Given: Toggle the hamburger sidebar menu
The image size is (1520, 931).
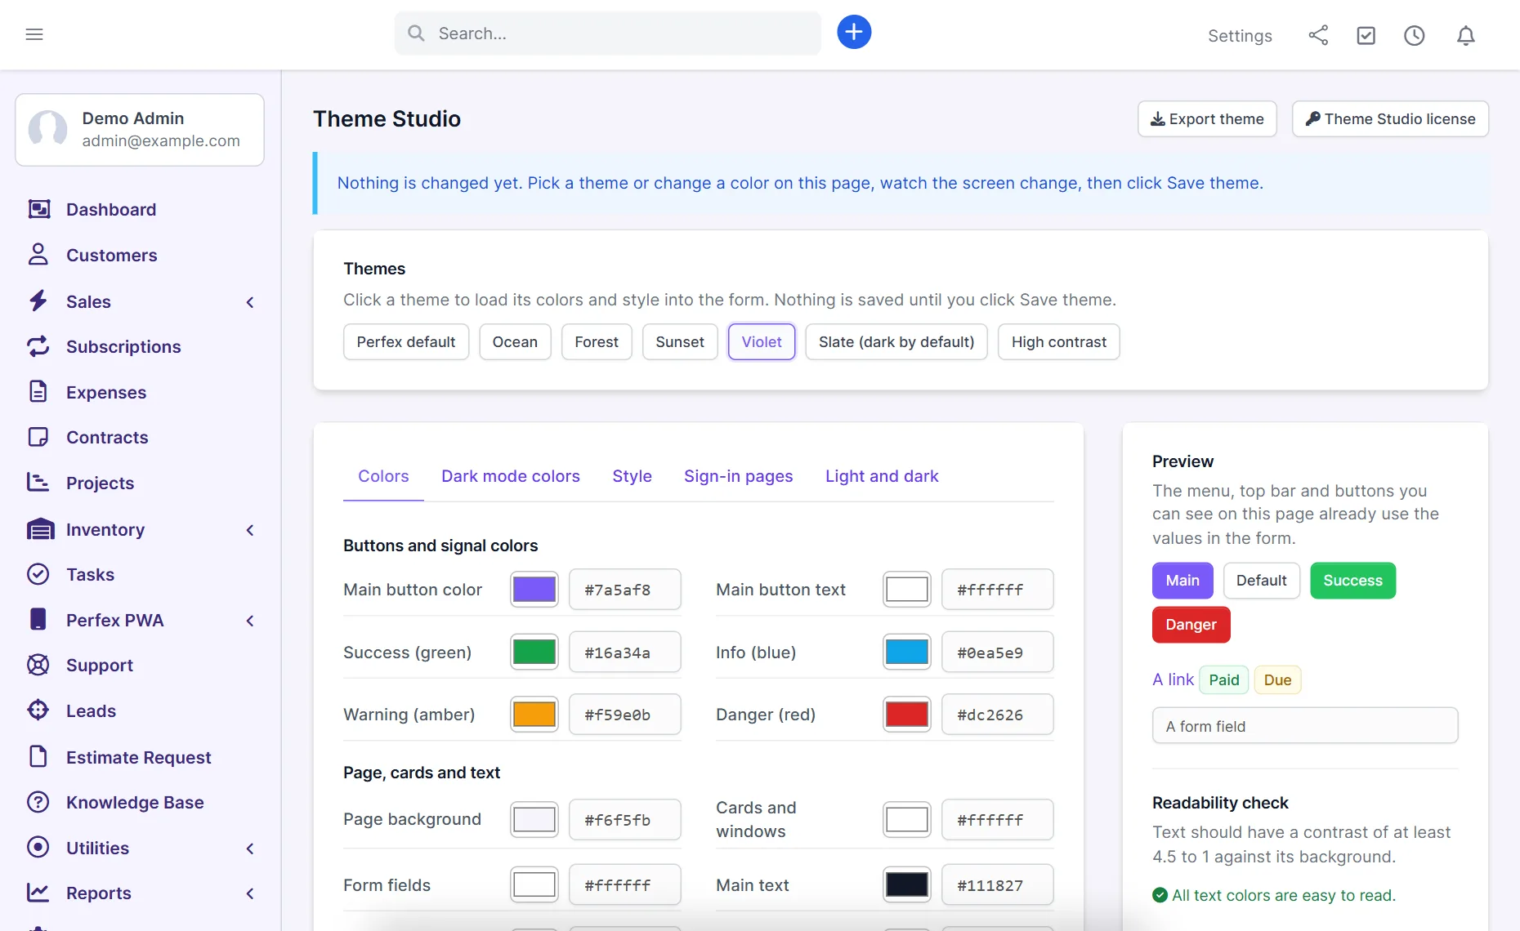Looking at the screenshot, I should coord(34,34).
